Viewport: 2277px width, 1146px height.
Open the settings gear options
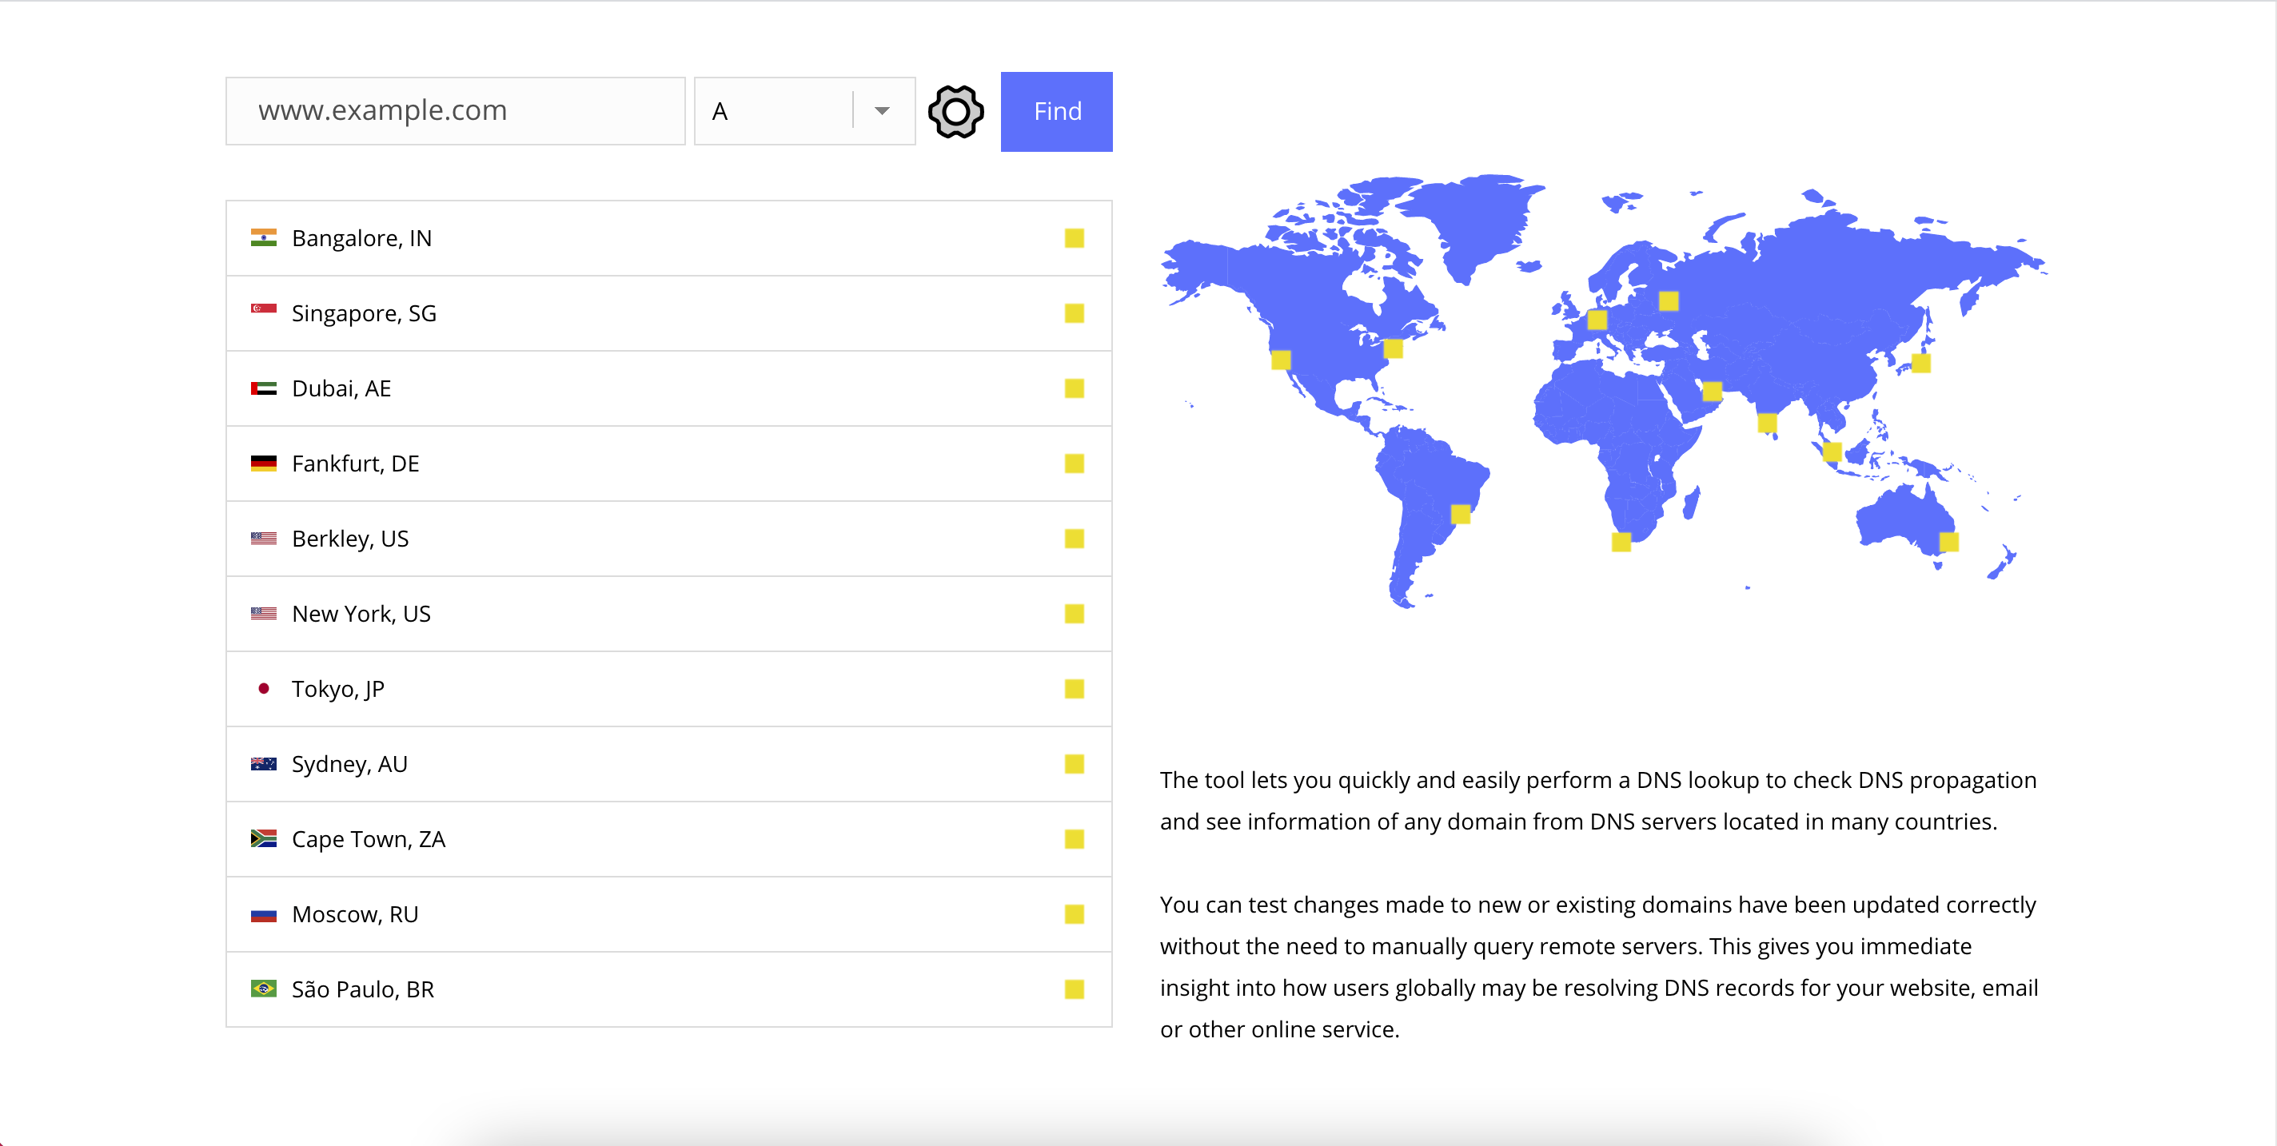[955, 111]
